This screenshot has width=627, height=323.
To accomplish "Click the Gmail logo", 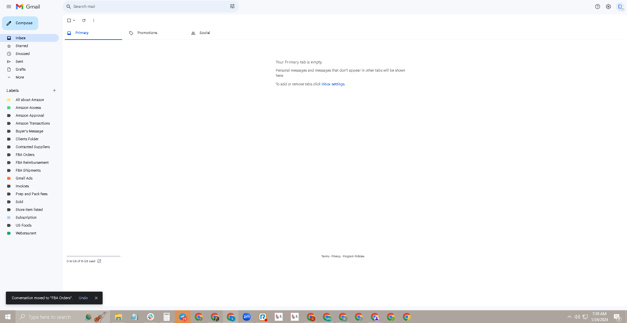I will point(28,7).
